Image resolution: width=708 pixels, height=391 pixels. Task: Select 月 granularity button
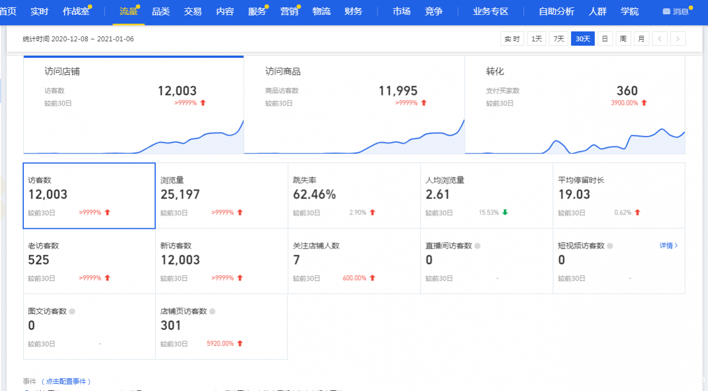pyautogui.click(x=642, y=39)
